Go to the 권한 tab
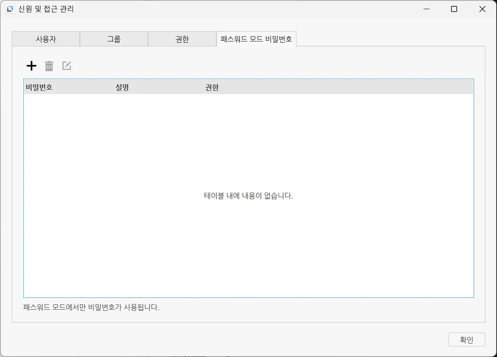Viewport: 497px width, 357px height. [182, 39]
